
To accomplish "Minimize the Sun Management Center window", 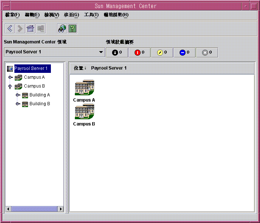I will coord(246,6).
